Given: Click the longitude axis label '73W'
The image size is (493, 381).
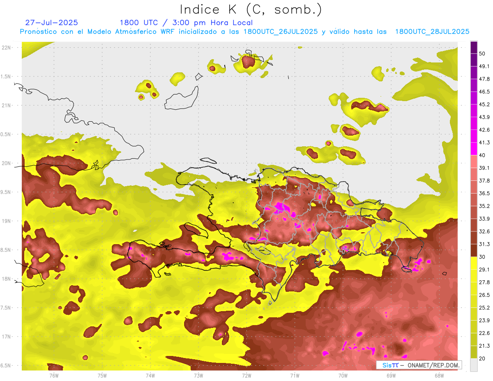Looking at the screenshot, I should click(x=198, y=376).
